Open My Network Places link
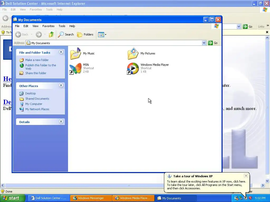This screenshot has height=202, width=270. (37, 109)
